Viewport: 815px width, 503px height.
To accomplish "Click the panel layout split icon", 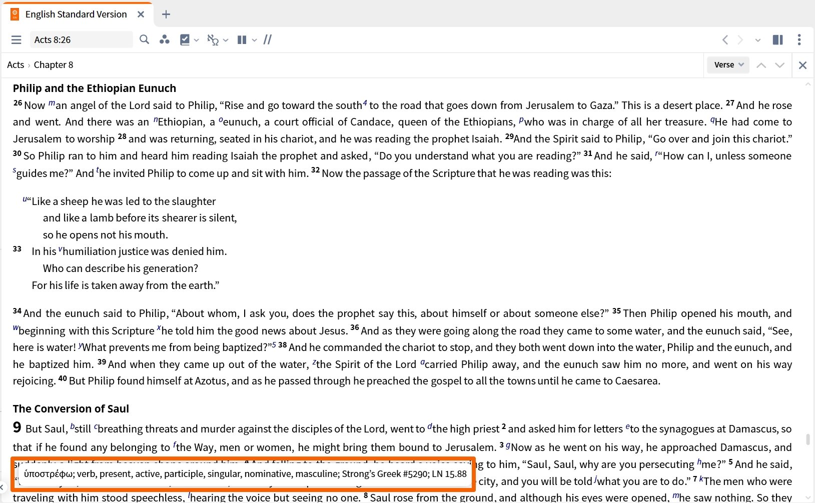I will [778, 39].
